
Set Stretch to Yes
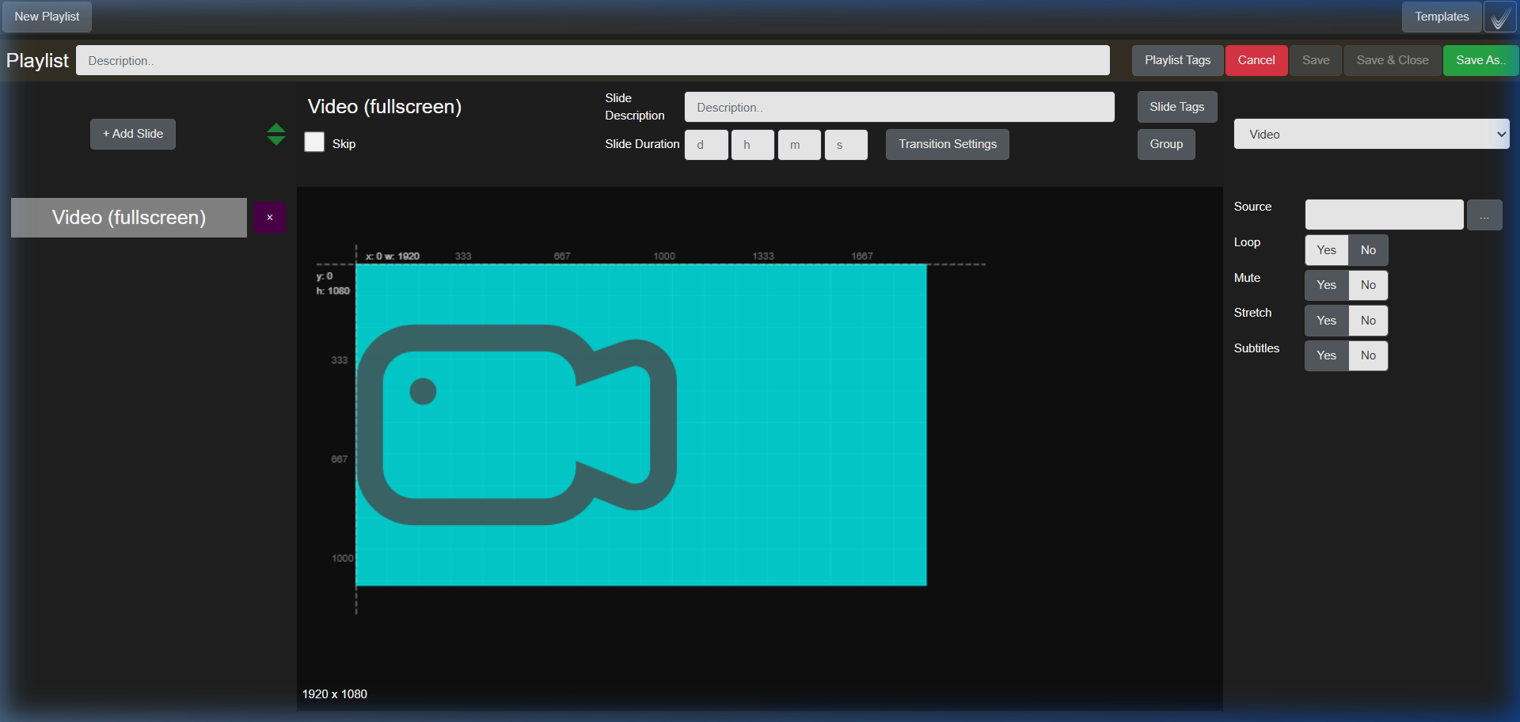click(x=1326, y=321)
